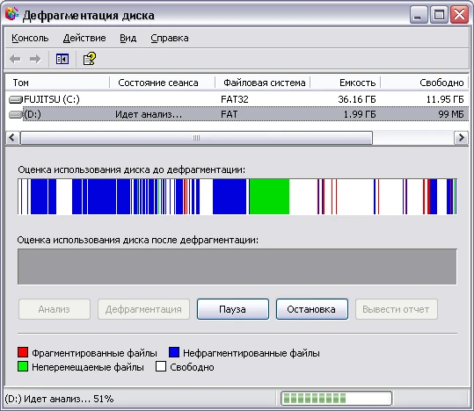This screenshot has height=411, width=474.
Task: Open the Справка menu
Action: point(170,38)
